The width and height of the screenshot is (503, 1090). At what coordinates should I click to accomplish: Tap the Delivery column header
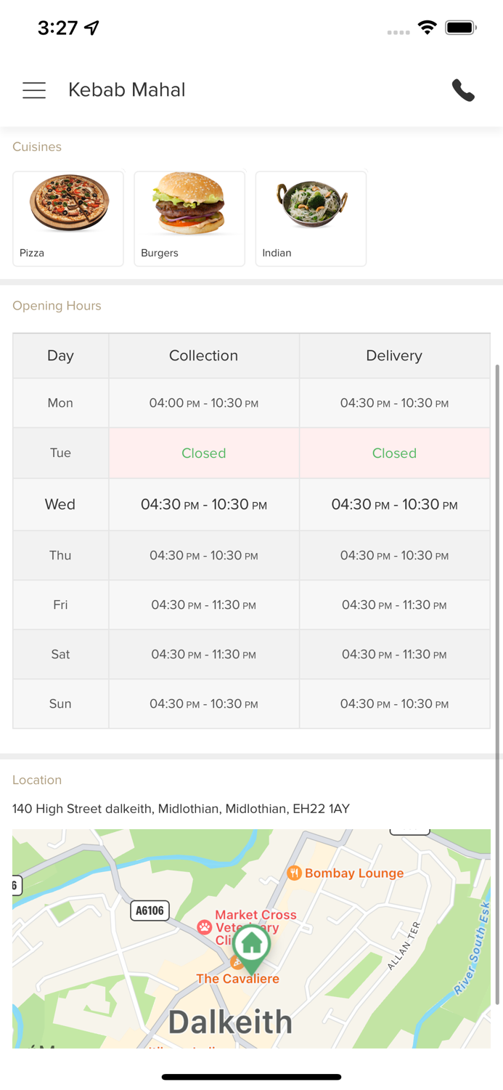pos(394,355)
